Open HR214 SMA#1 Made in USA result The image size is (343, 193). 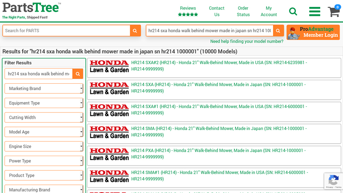click(220, 176)
